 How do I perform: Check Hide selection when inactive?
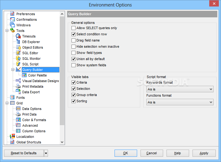coord(73,47)
